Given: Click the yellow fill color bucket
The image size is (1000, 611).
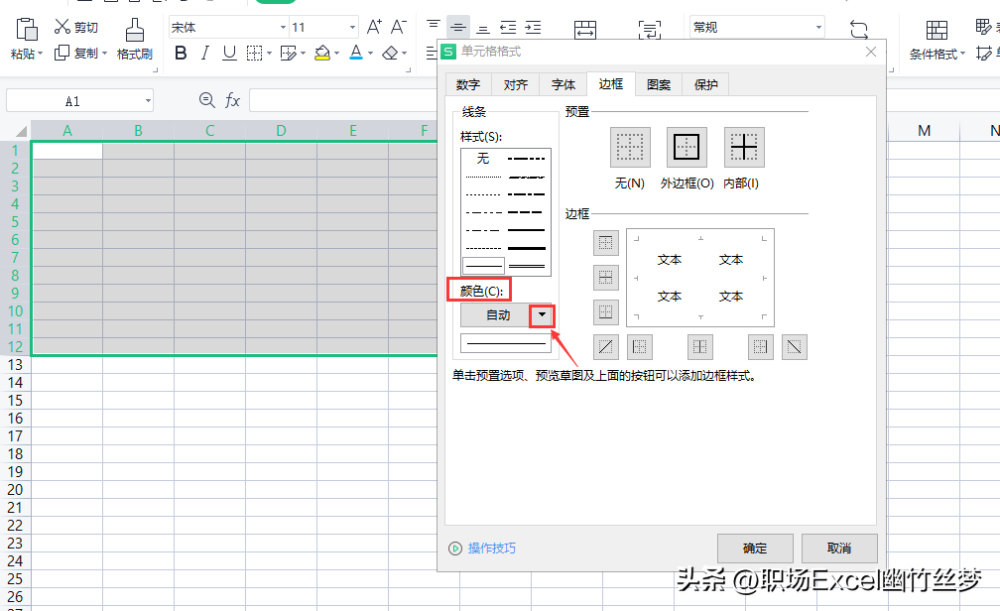Looking at the screenshot, I should click(322, 54).
